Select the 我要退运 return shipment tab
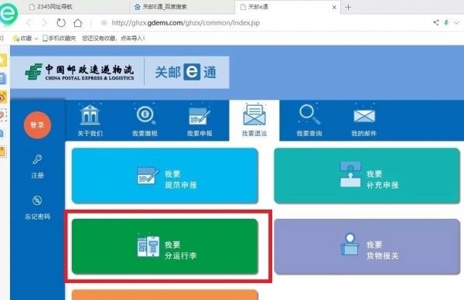464x300 pixels. 254,121
